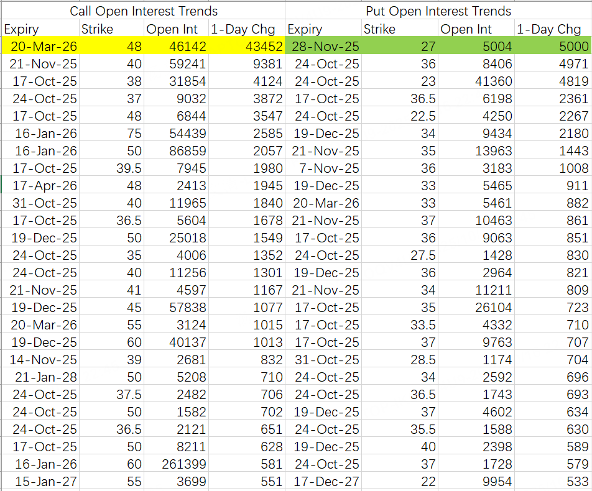Select the put Open Int header cell
This screenshot has height=491, width=592.
click(x=476, y=29)
